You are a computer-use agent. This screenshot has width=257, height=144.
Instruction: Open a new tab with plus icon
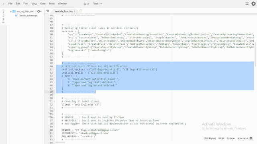81,11
